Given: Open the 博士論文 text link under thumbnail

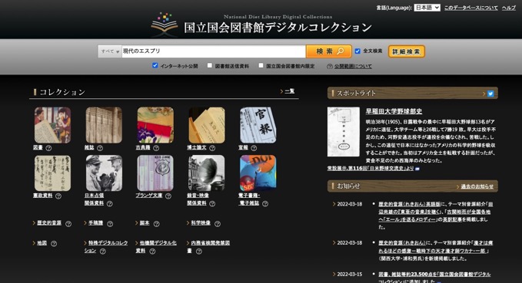Looking at the screenshot, I should [x=197, y=147].
